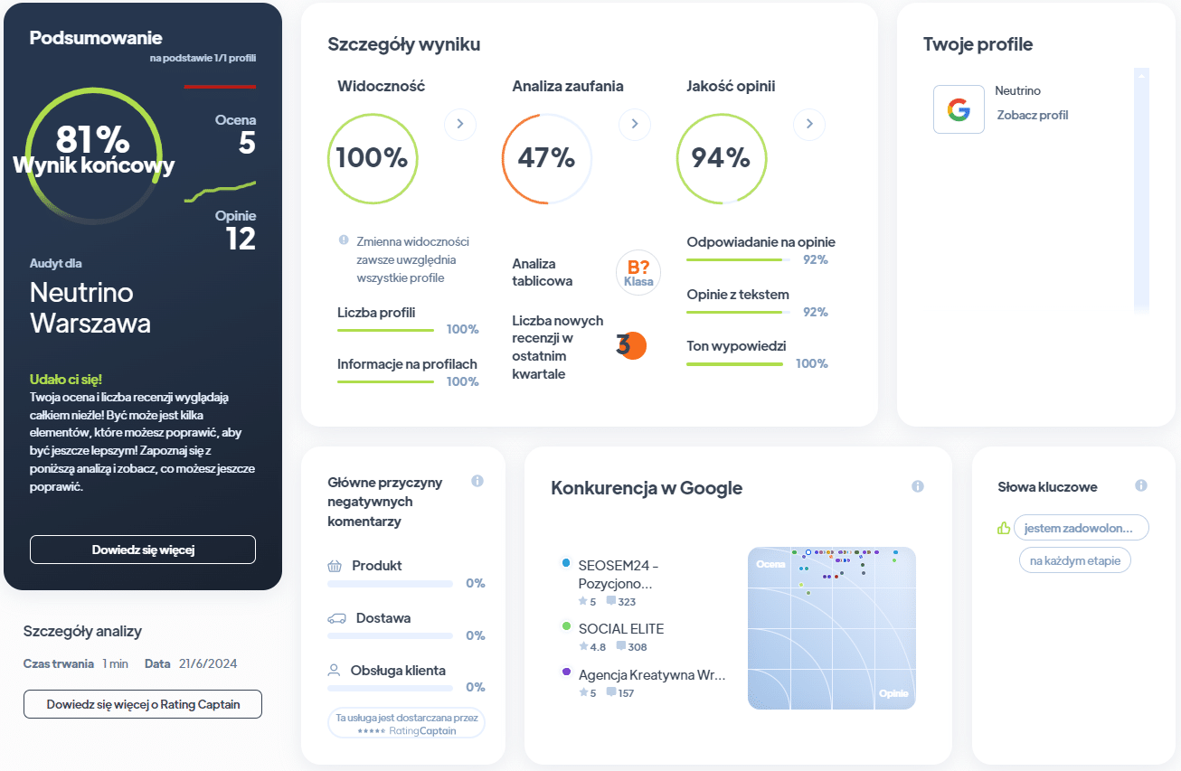Screen dimensions: 1181x771
Task: Click Dowiedz się więcej o Rating Captain
Action: click(143, 704)
